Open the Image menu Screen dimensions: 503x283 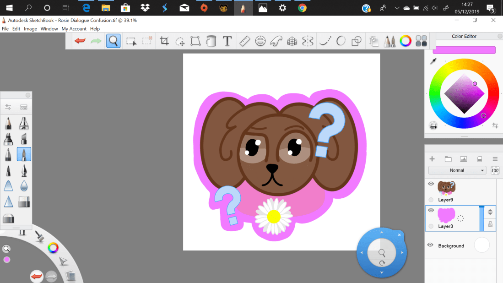click(x=30, y=29)
